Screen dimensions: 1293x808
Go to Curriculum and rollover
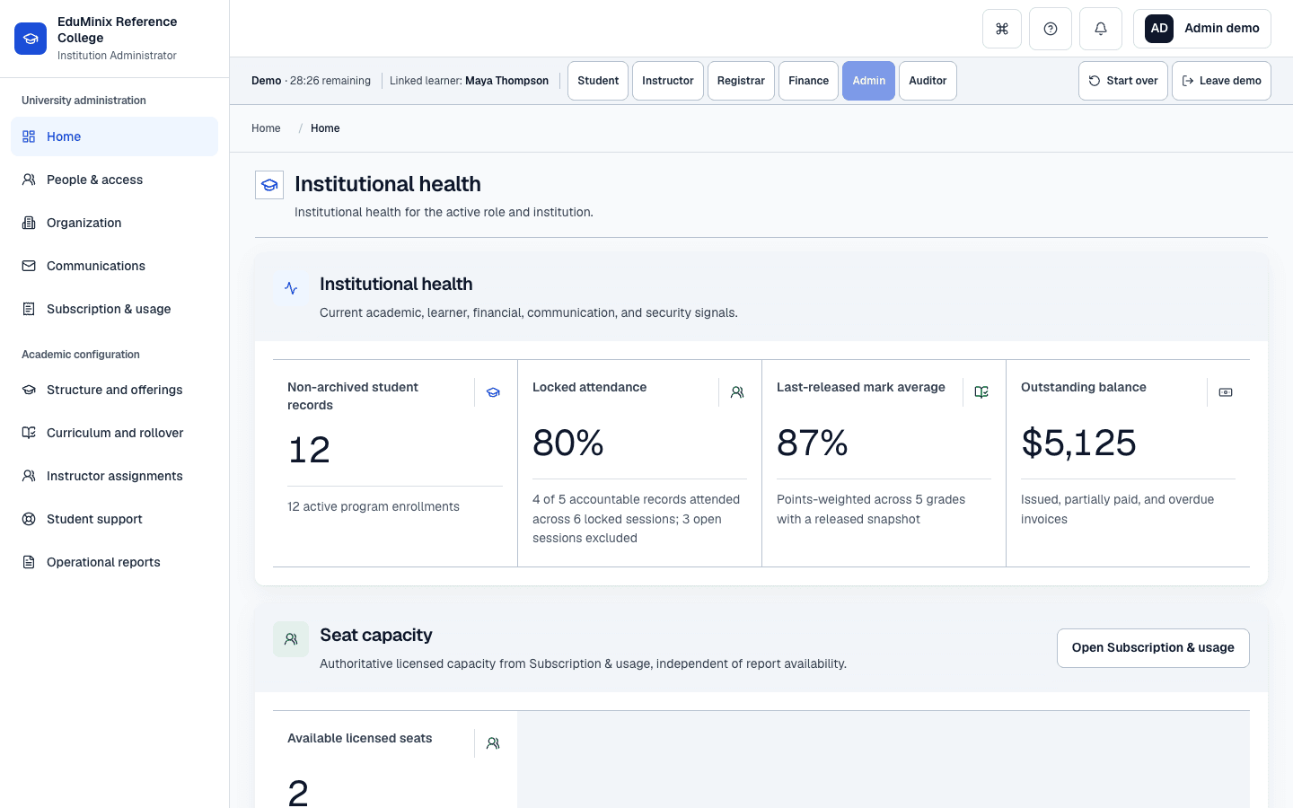[114, 433]
